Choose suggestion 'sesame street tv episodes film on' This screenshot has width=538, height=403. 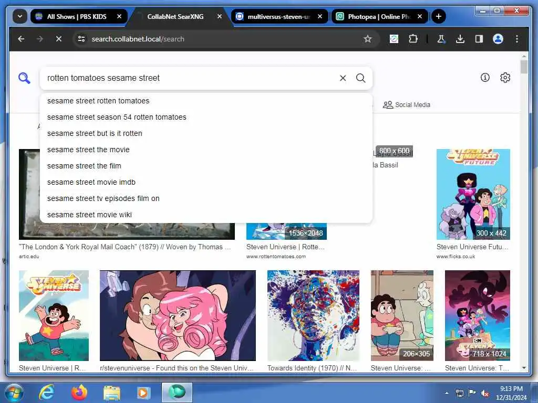point(206,198)
